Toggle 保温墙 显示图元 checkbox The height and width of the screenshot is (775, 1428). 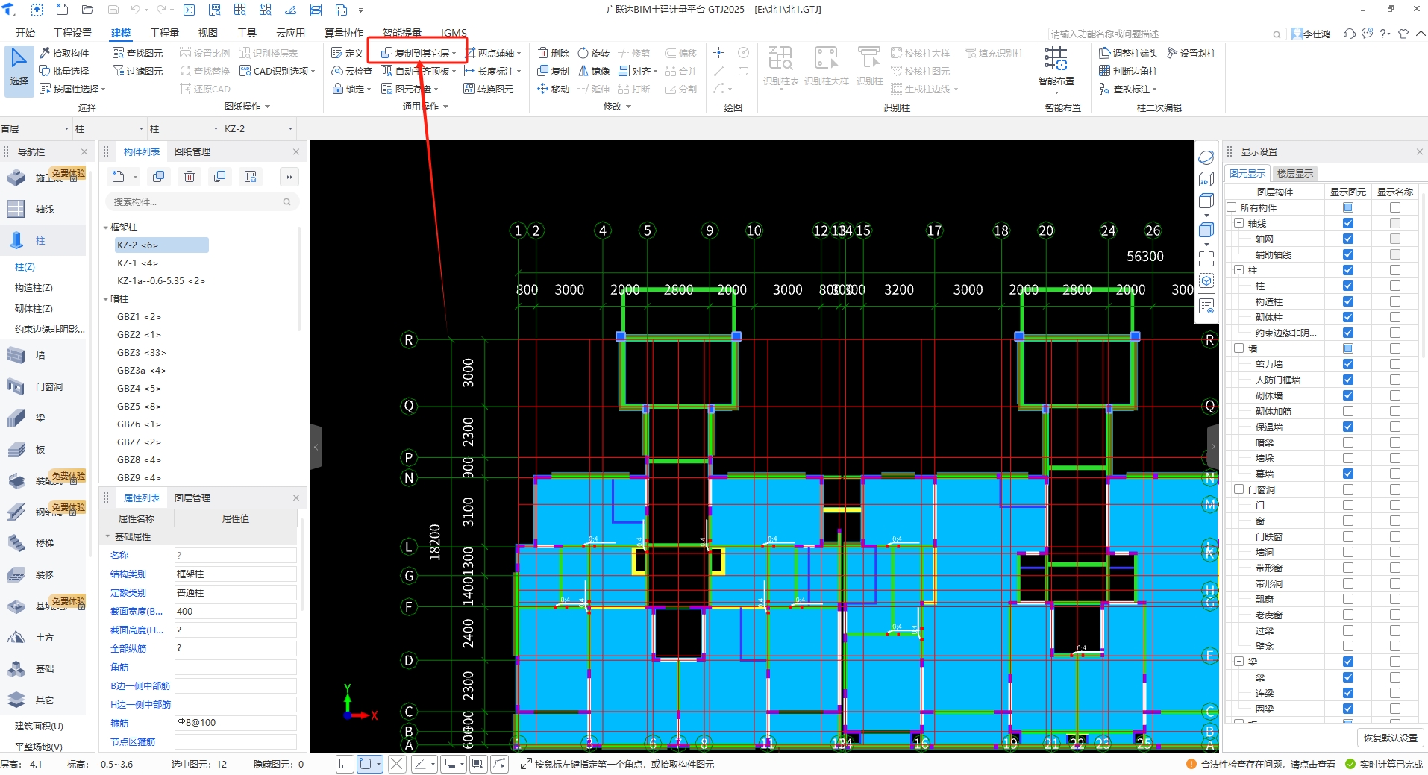point(1348,427)
